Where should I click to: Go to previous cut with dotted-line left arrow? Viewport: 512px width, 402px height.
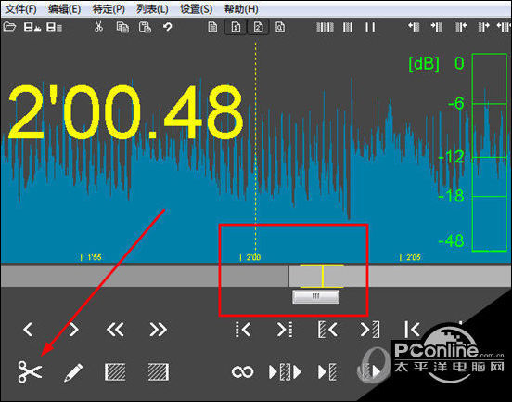243,329
